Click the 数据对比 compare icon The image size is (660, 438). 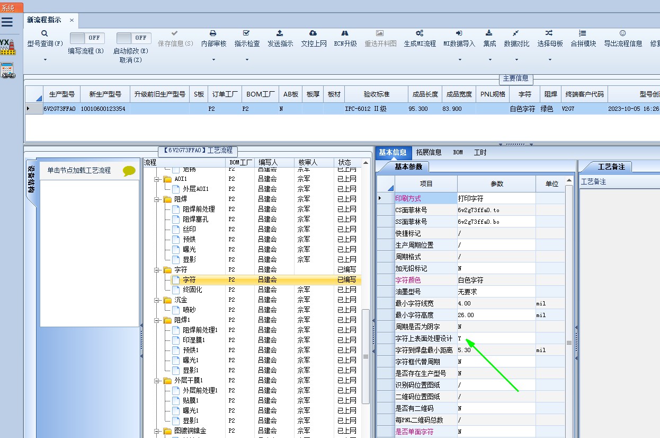point(516,33)
